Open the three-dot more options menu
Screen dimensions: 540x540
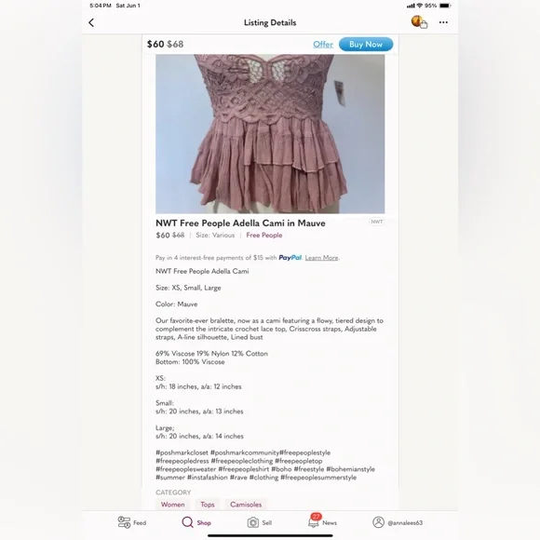click(443, 22)
